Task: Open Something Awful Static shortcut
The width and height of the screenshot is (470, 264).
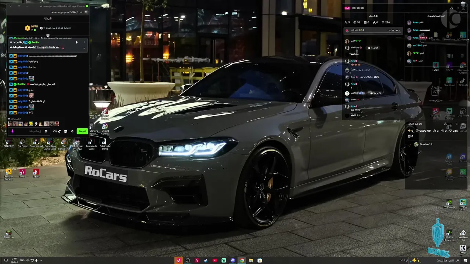Action: (x=50, y=144)
